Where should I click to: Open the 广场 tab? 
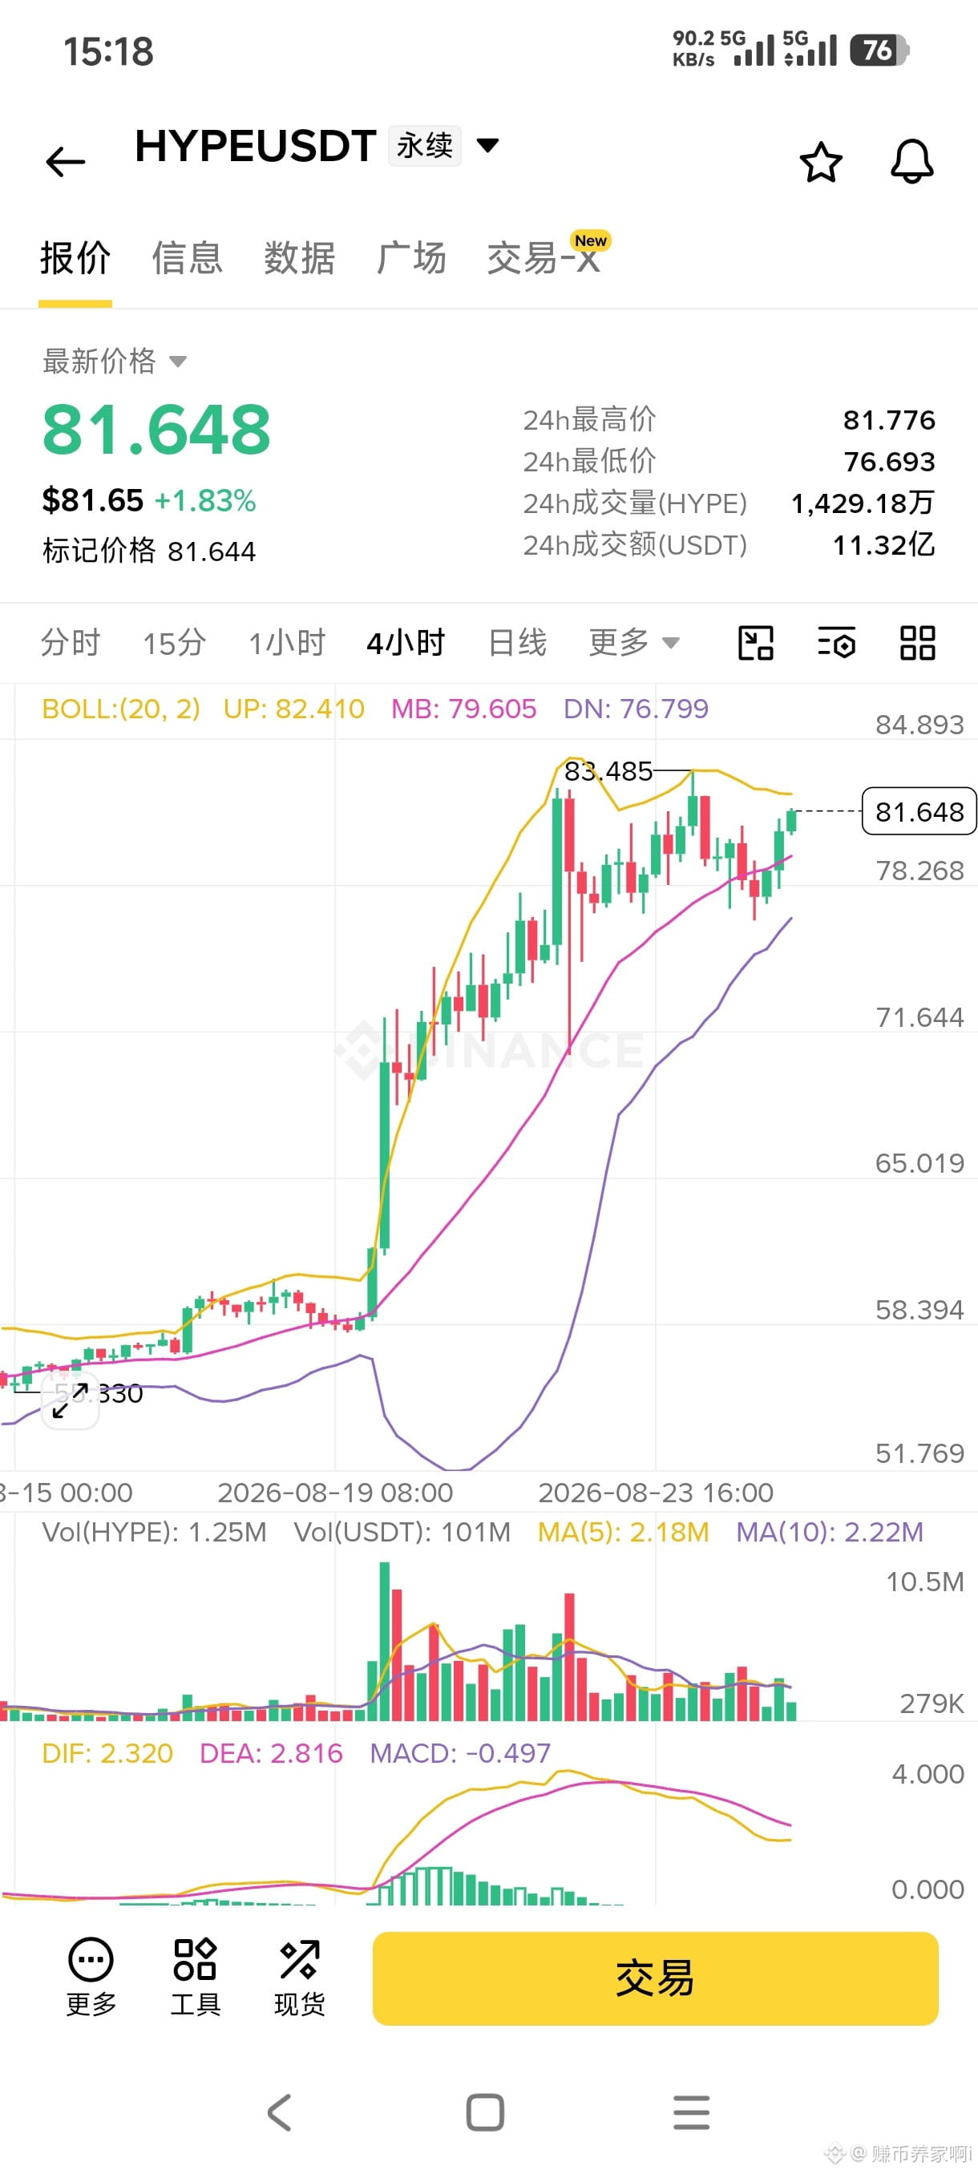point(411,258)
